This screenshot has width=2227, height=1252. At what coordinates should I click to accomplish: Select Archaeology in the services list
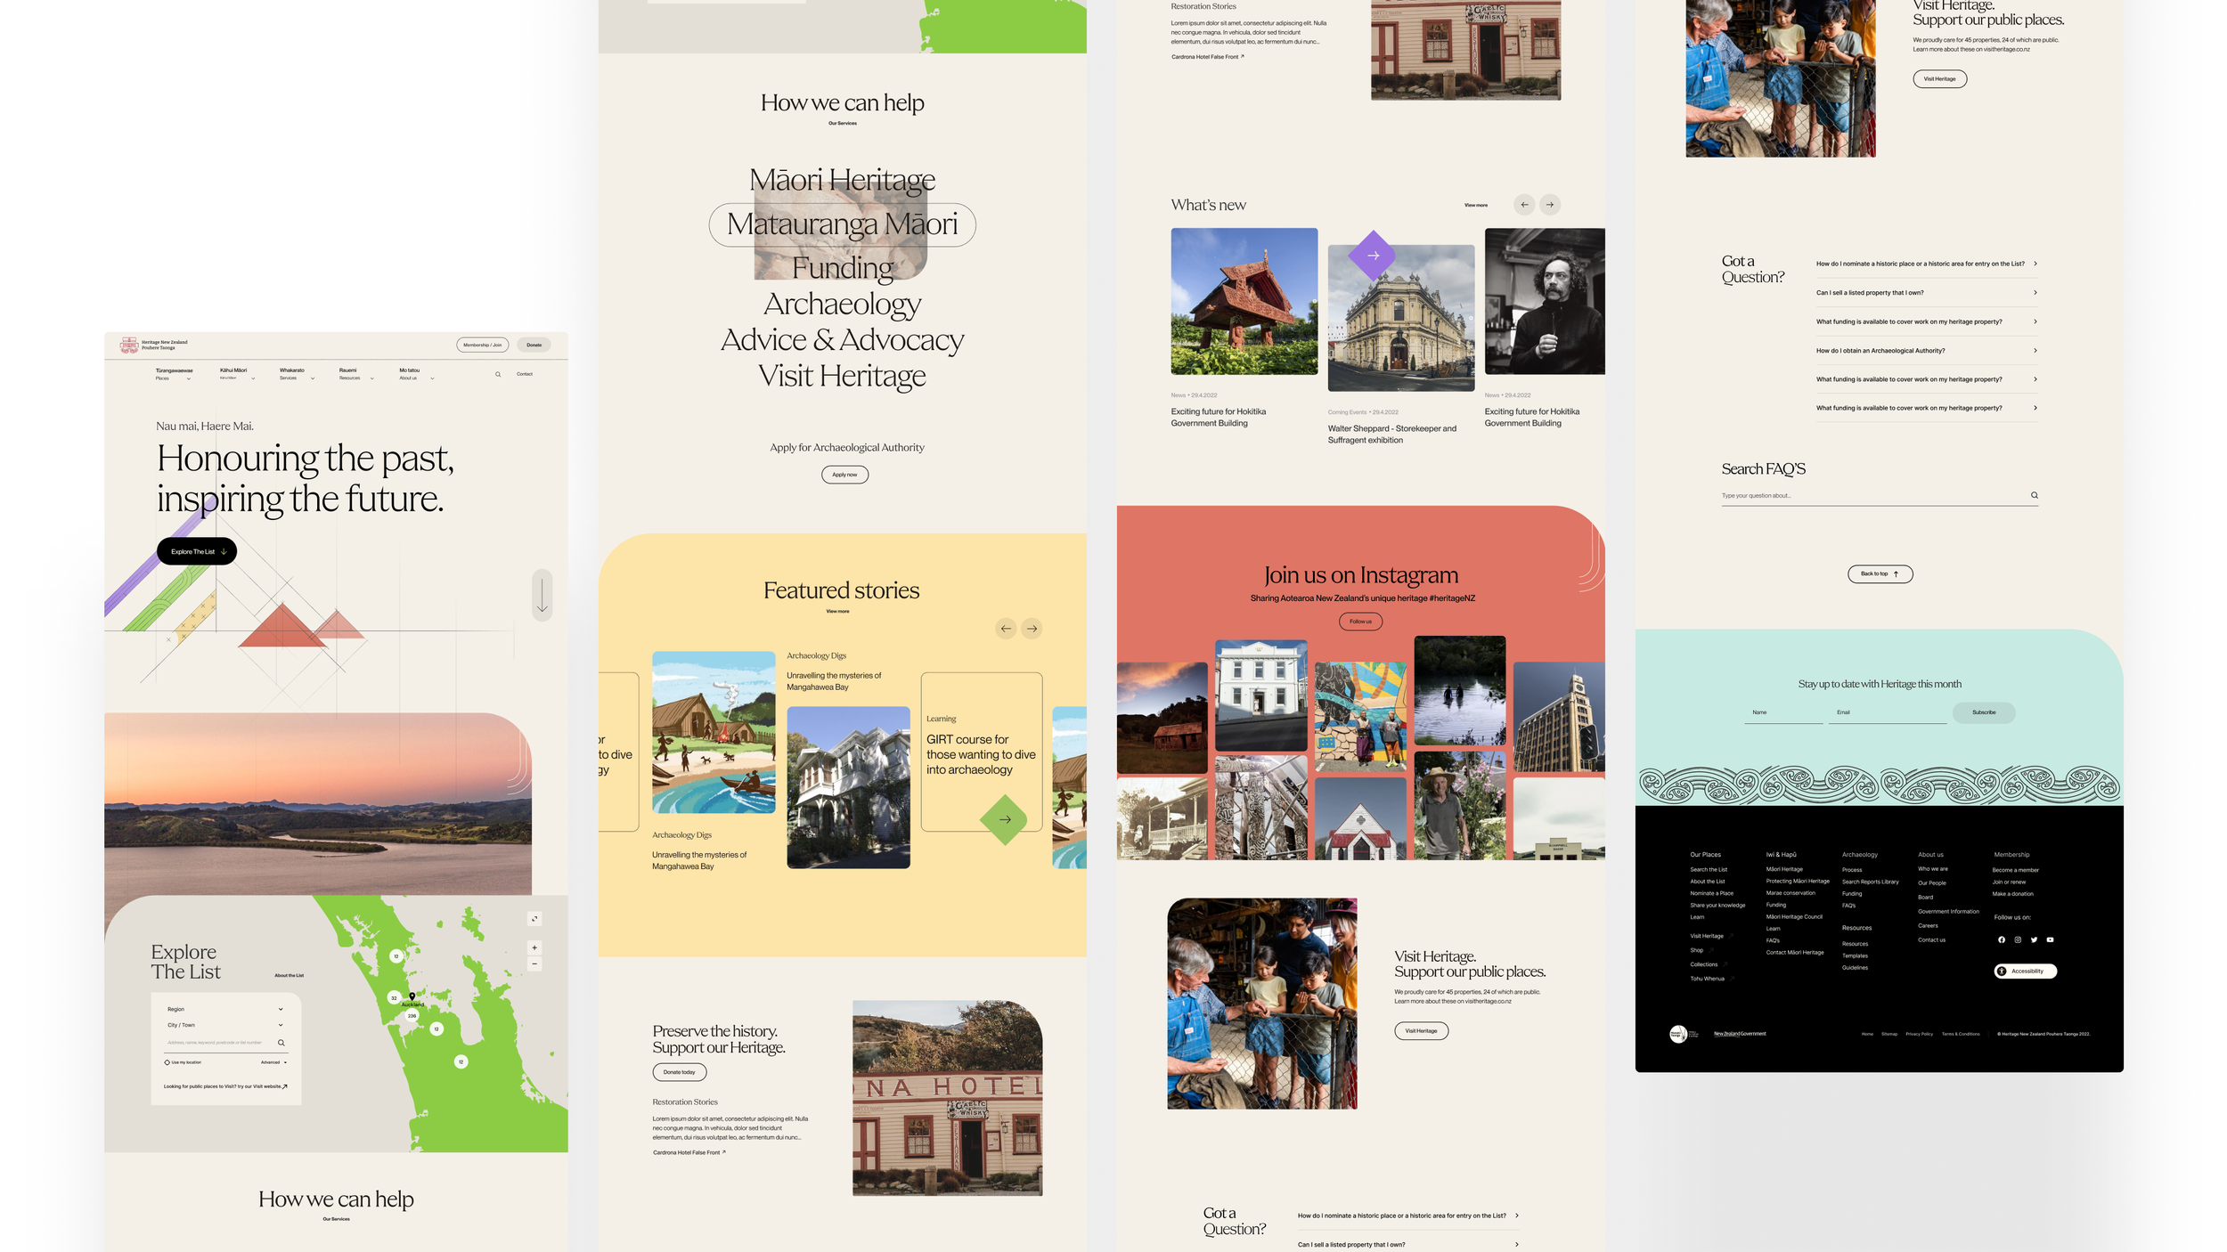point(842,305)
